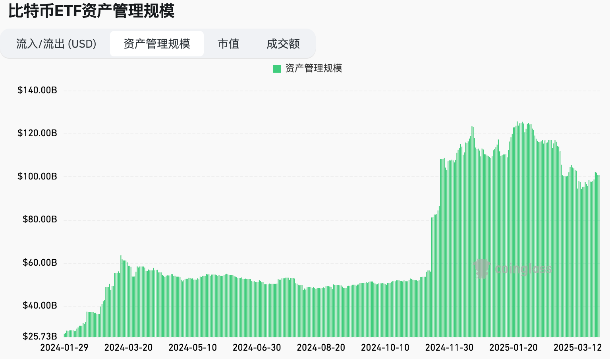View the 成交额 tab
The width and height of the screenshot is (610, 359).
[x=284, y=44]
